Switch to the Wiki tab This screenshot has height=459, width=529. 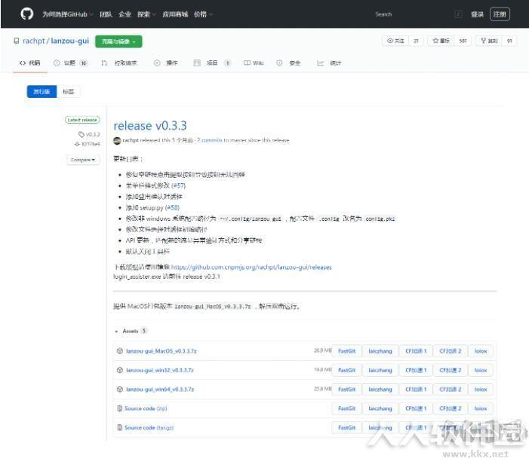point(254,63)
